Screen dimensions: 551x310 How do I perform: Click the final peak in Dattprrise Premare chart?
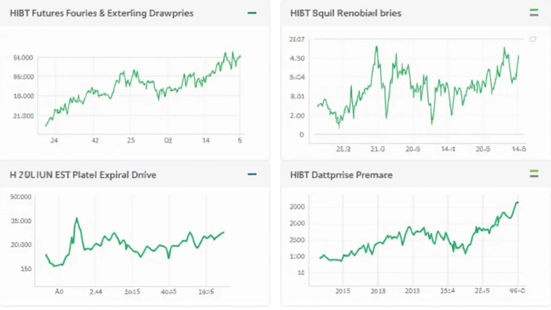[x=517, y=202]
